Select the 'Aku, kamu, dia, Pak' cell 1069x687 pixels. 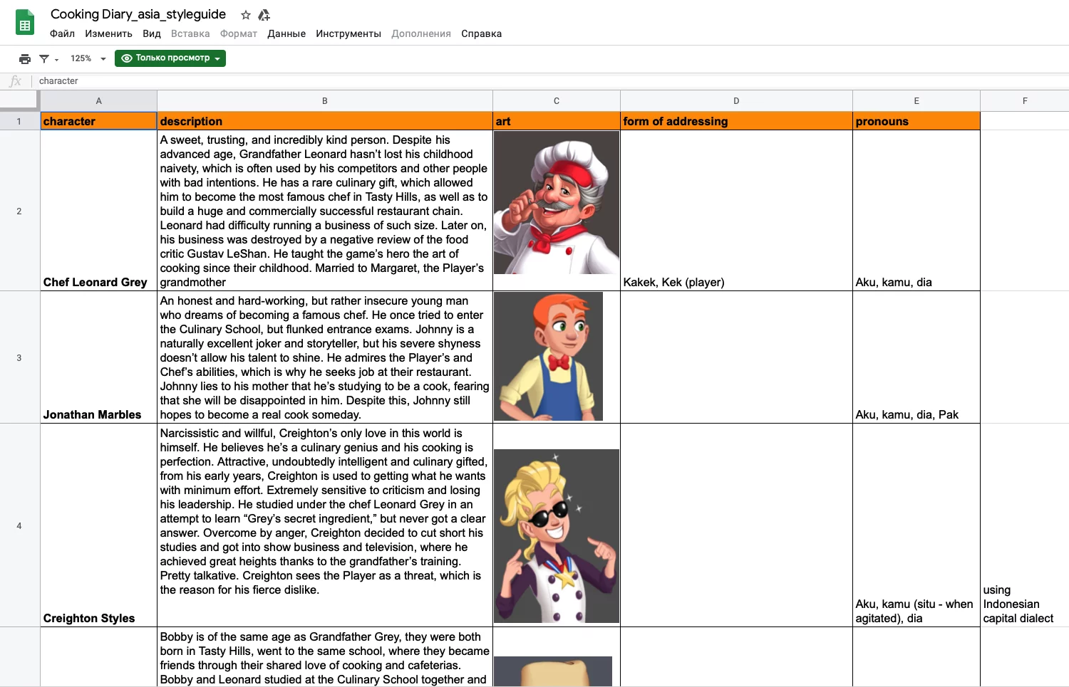916,357
